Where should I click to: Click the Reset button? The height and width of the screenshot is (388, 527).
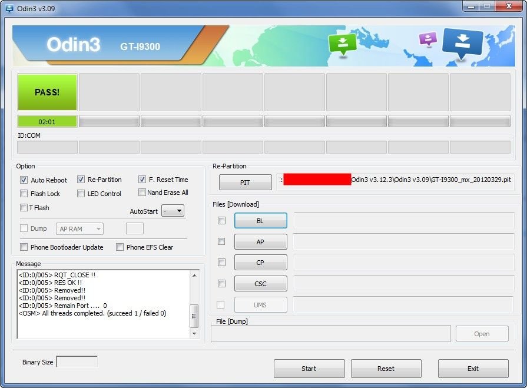pos(386,369)
